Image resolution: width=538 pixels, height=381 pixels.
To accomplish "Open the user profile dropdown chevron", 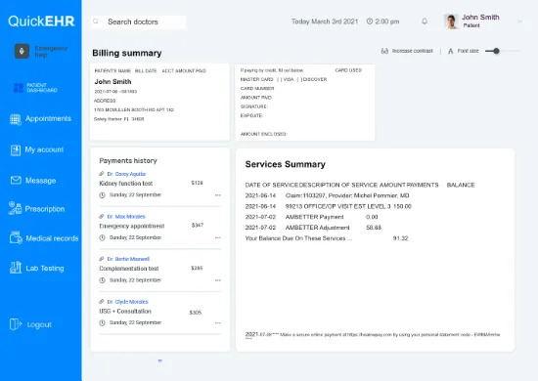I will (x=519, y=21).
